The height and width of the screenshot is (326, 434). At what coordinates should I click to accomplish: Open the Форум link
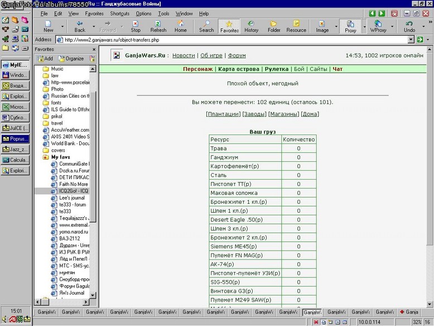[x=237, y=55]
